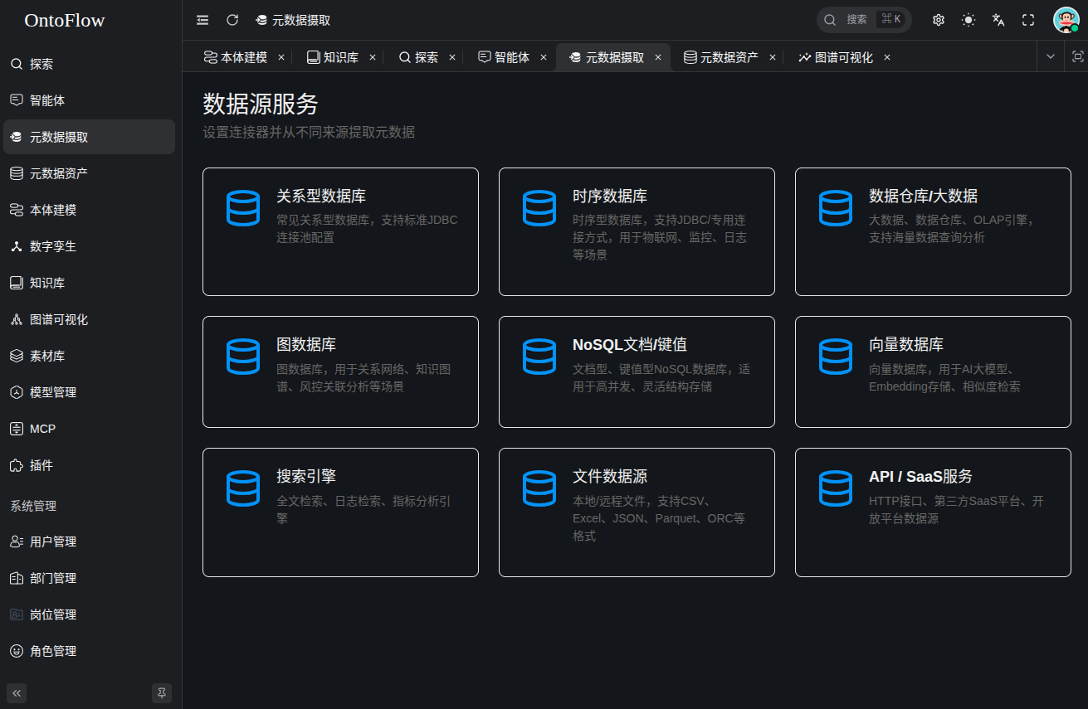Click the MCP sidebar icon

17,429
